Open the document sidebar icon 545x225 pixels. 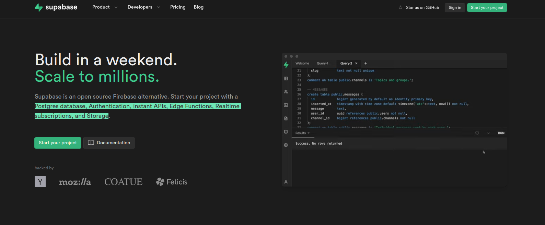(x=286, y=118)
